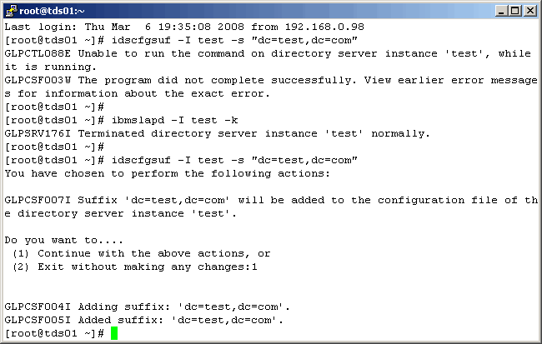This screenshot has height=344, width=542.
Task: Maximize the root@tds01 terminal window
Action: (514, 10)
